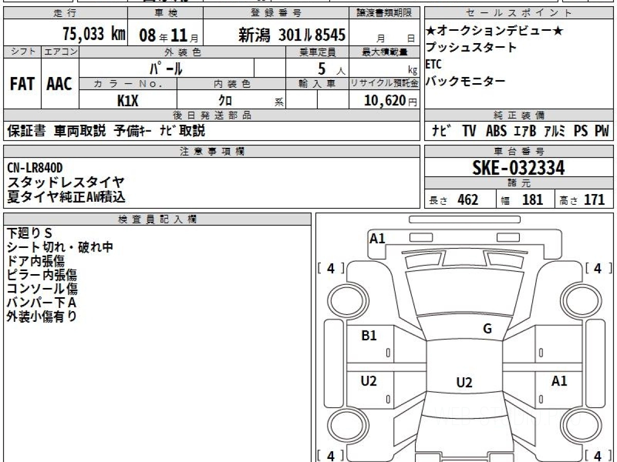Click the 走行 header cell
The image size is (617, 462).
[x=65, y=13]
